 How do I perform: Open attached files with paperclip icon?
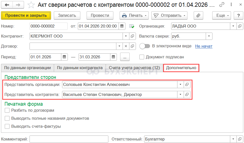[x=198, y=16]
